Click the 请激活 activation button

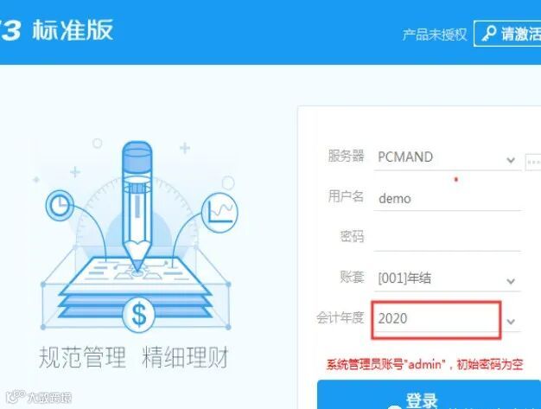[507, 34]
